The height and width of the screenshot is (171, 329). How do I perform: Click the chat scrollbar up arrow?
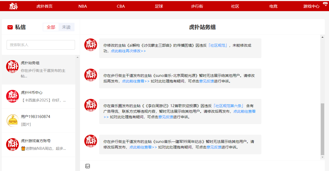322,37
